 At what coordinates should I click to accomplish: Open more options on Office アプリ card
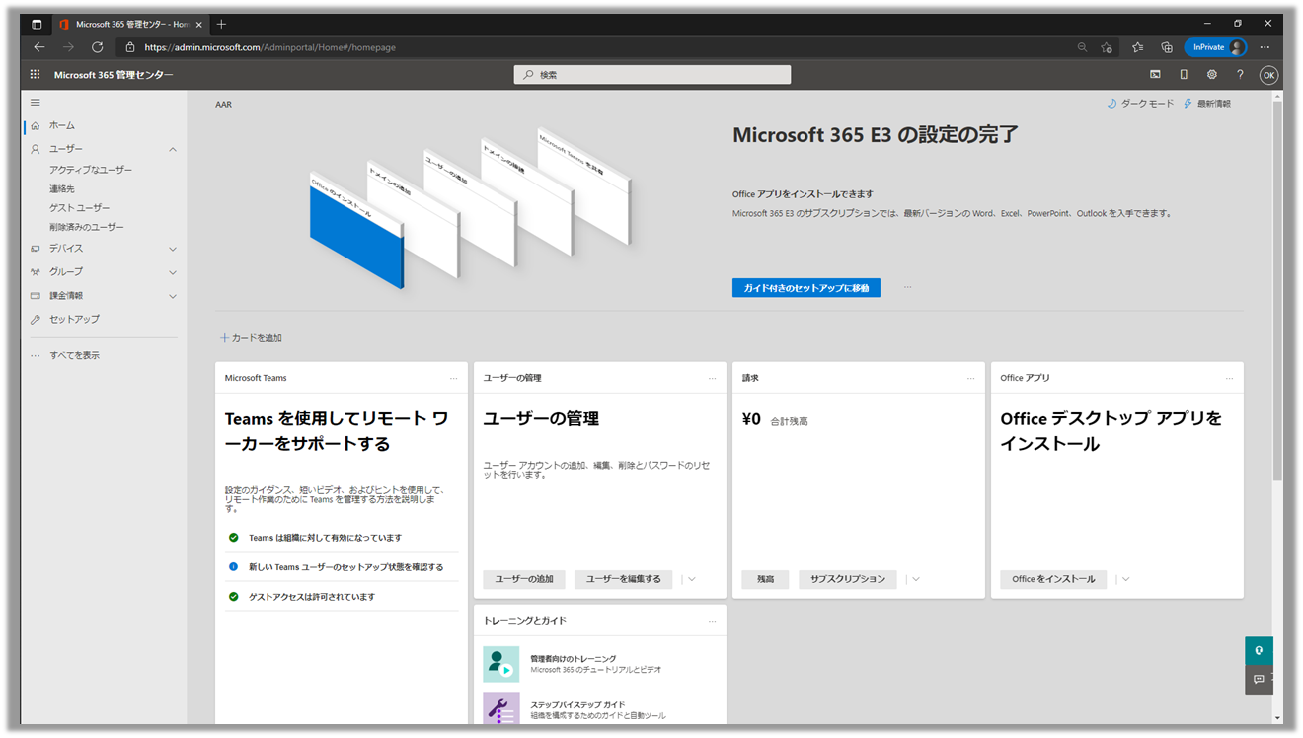point(1230,378)
